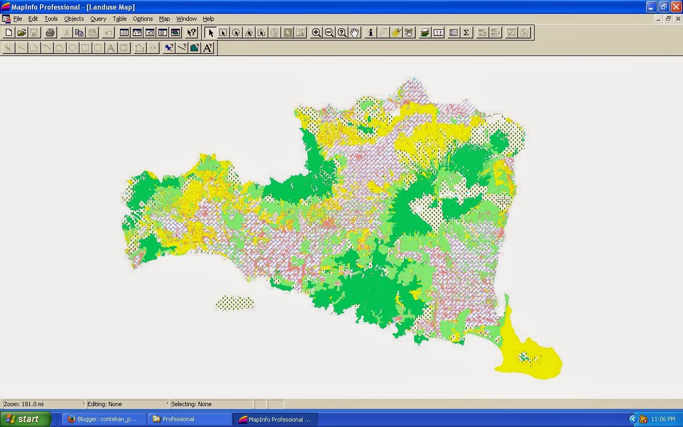Open a New Map window icon
This screenshot has width=683, height=427.
point(137,33)
